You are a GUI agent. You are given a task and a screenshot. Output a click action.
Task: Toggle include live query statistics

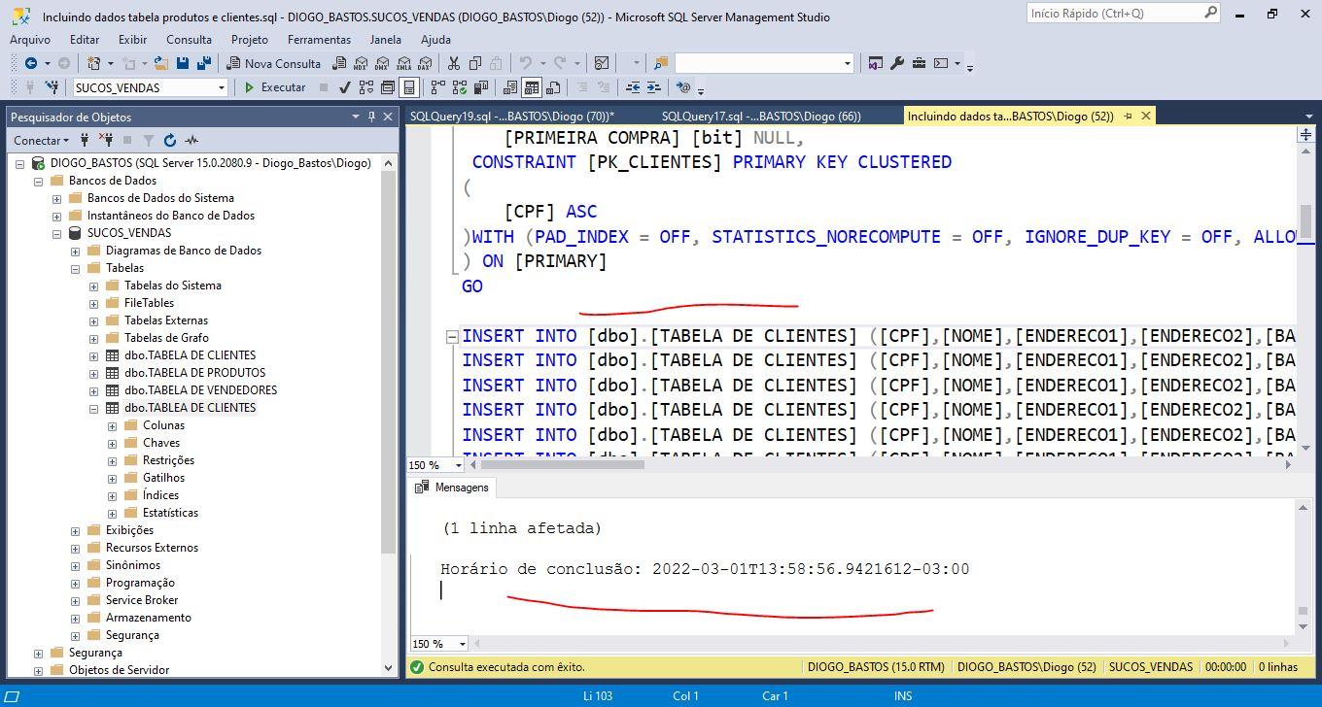tap(460, 87)
